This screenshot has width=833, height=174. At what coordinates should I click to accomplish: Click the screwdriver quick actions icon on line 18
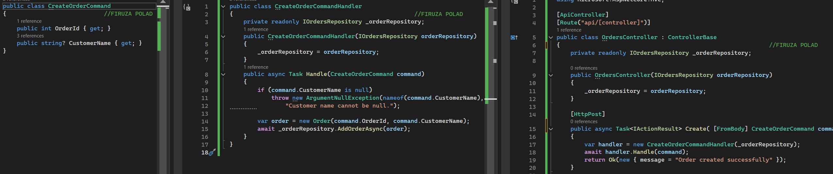[212, 152]
